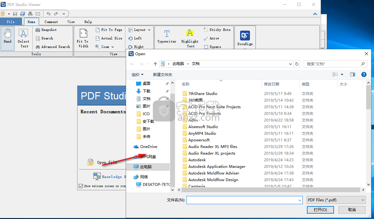Undo the last action
This screenshot has height=219, width=374.
coord(49,14)
